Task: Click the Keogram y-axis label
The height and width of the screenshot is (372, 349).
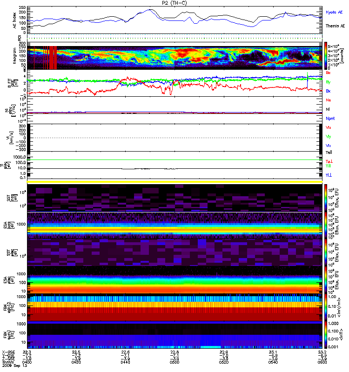Action: pos(14,56)
